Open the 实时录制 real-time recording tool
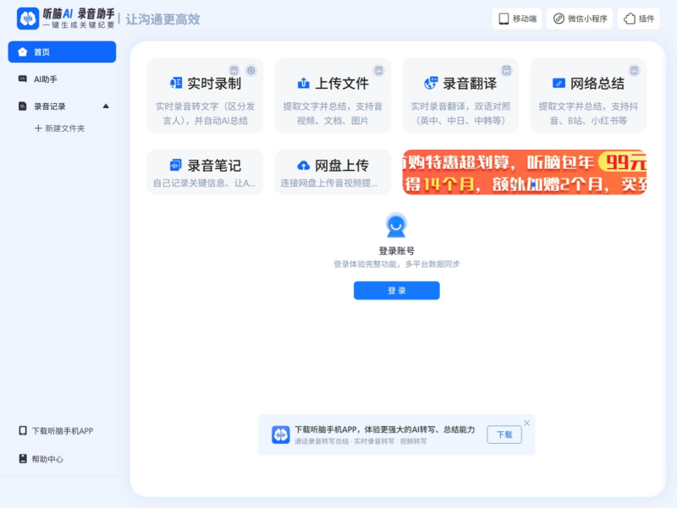Viewport: 677px width, 508px height. [x=205, y=95]
